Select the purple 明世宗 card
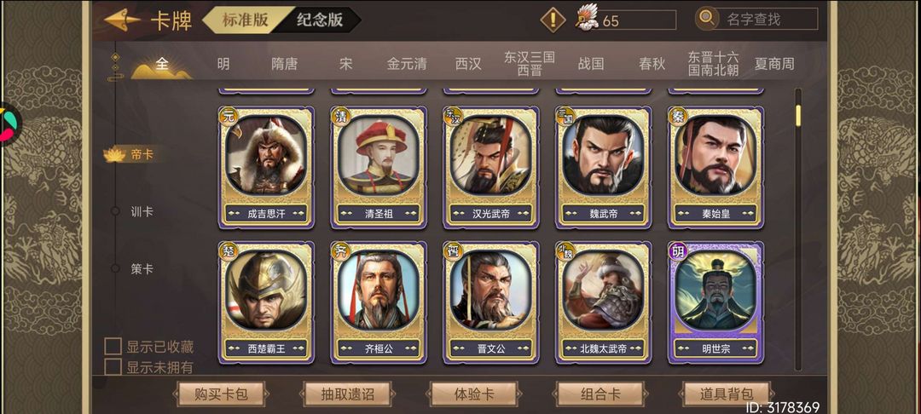This screenshot has width=921, height=414. pyautogui.click(x=715, y=302)
